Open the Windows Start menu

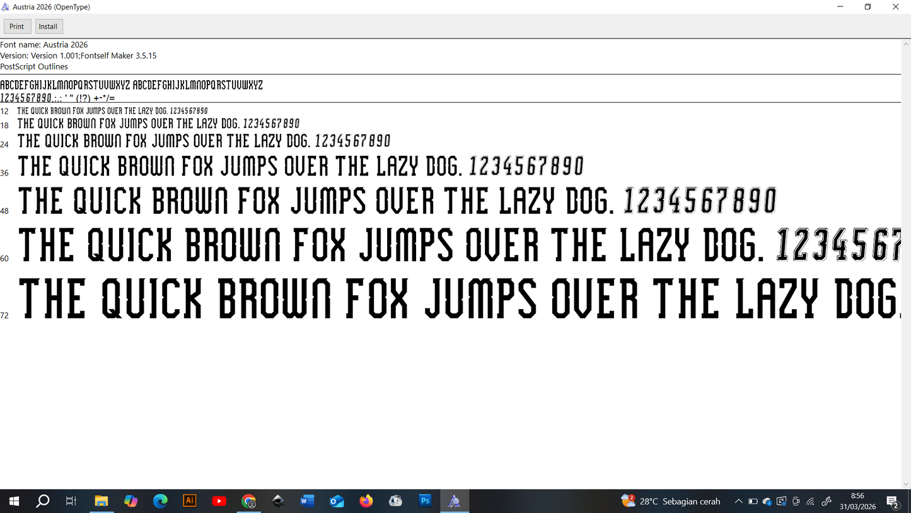[14, 501]
